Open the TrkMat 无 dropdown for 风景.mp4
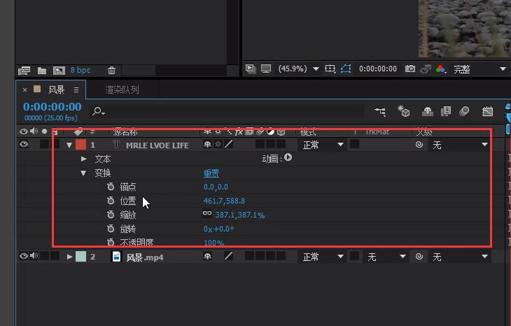The width and height of the screenshot is (511, 326). coord(386,257)
